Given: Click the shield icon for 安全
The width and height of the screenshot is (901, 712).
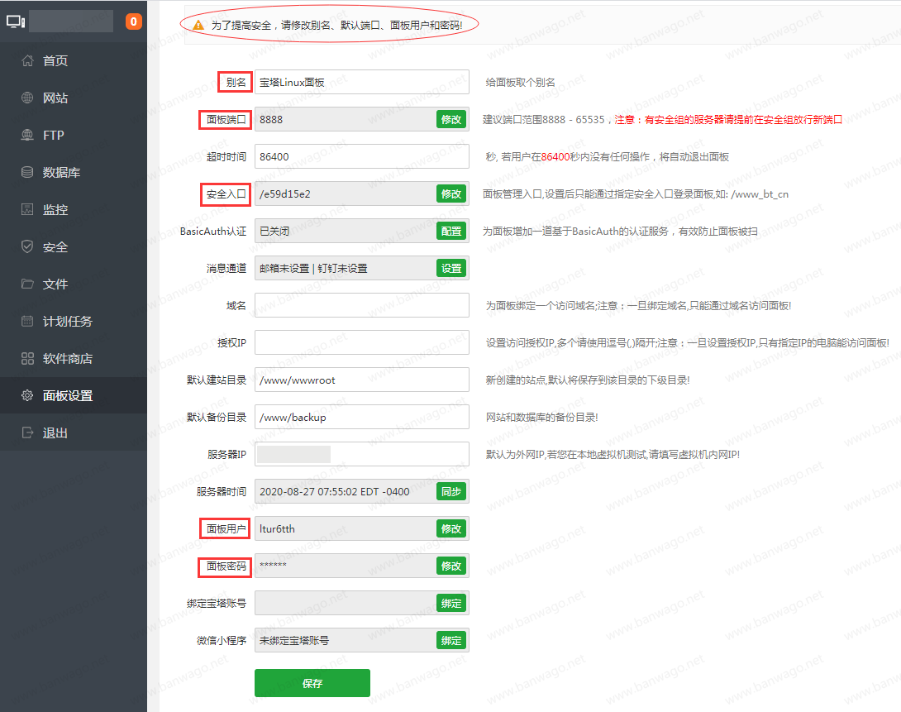Looking at the screenshot, I should (x=27, y=246).
